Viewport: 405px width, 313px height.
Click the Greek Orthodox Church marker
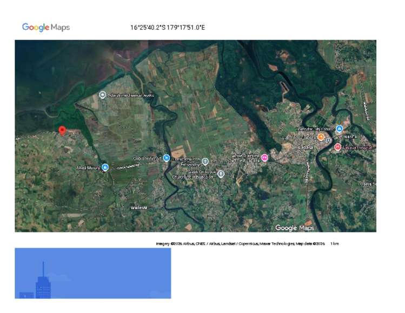click(x=221, y=174)
